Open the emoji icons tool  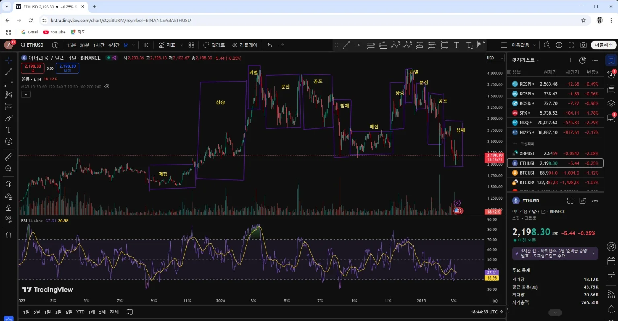click(8, 142)
